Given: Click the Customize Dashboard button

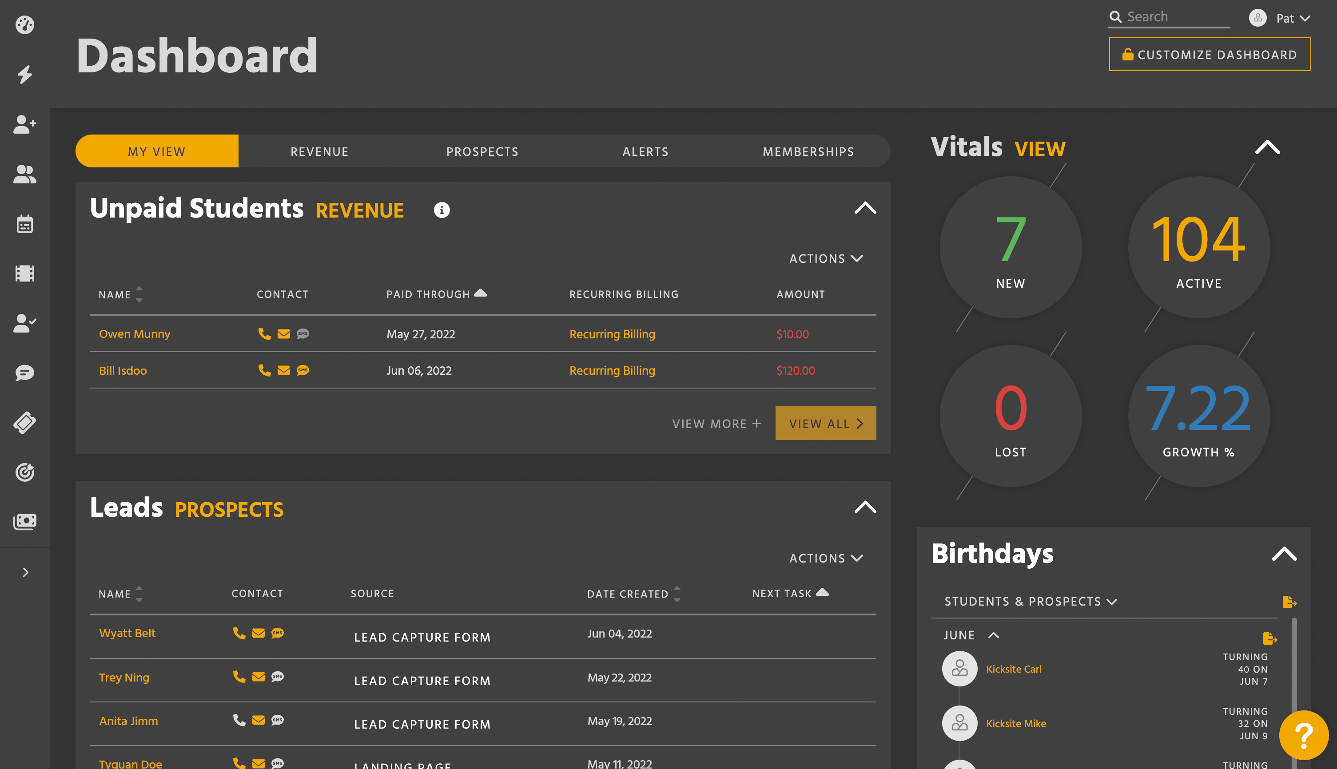Looking at the screenshot, I should pyautogui.click(x=1209, y=54).
